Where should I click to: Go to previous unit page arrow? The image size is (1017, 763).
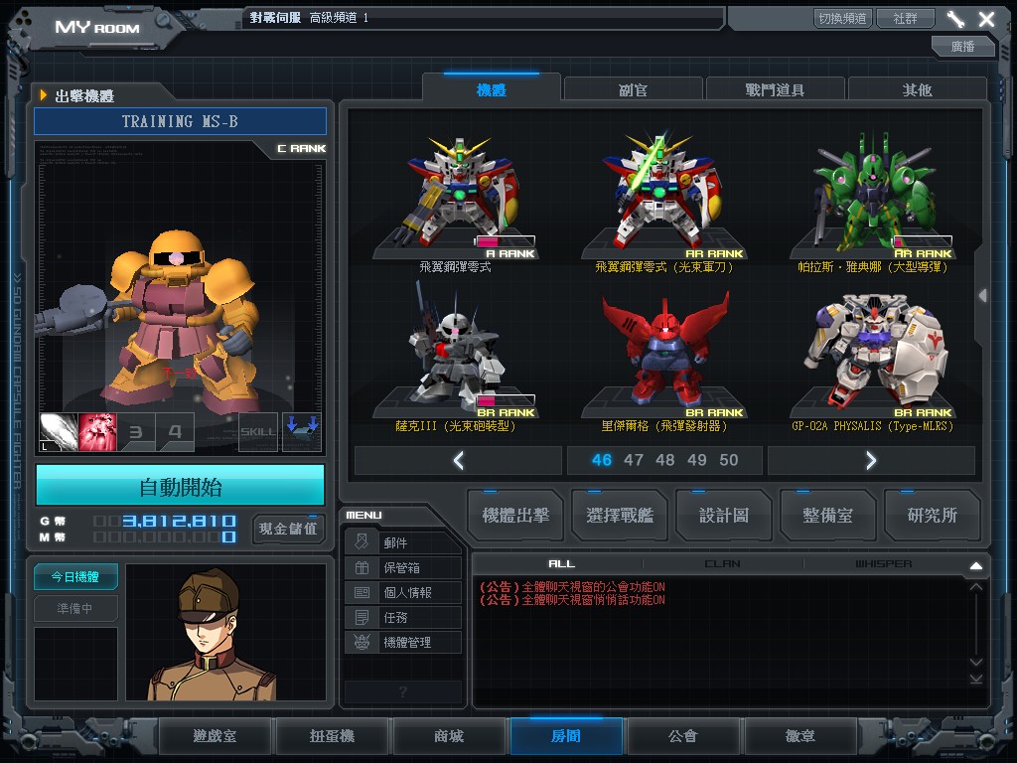tap(459, 460)
